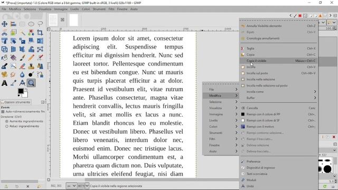Image resolution: width=338 pixels, height=190 pixels.
Task: Swap foreground and background colors arrow
Action: tap(26, 89)
